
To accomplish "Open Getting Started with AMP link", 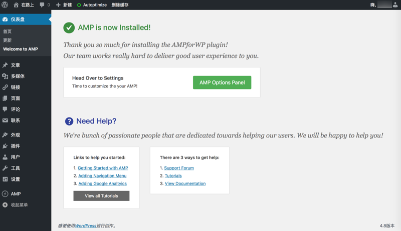I will point(103,168).
